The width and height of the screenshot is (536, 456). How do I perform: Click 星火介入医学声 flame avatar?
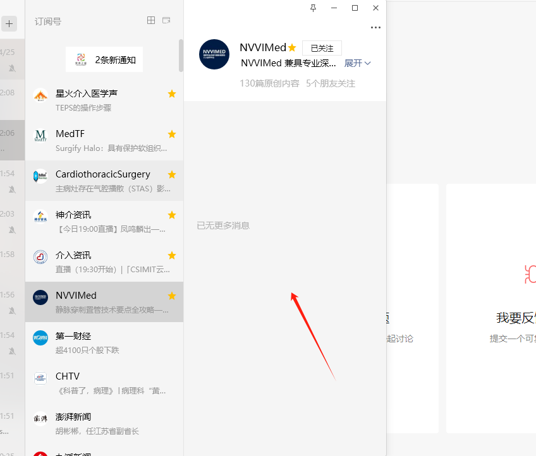tap(40, 94)
